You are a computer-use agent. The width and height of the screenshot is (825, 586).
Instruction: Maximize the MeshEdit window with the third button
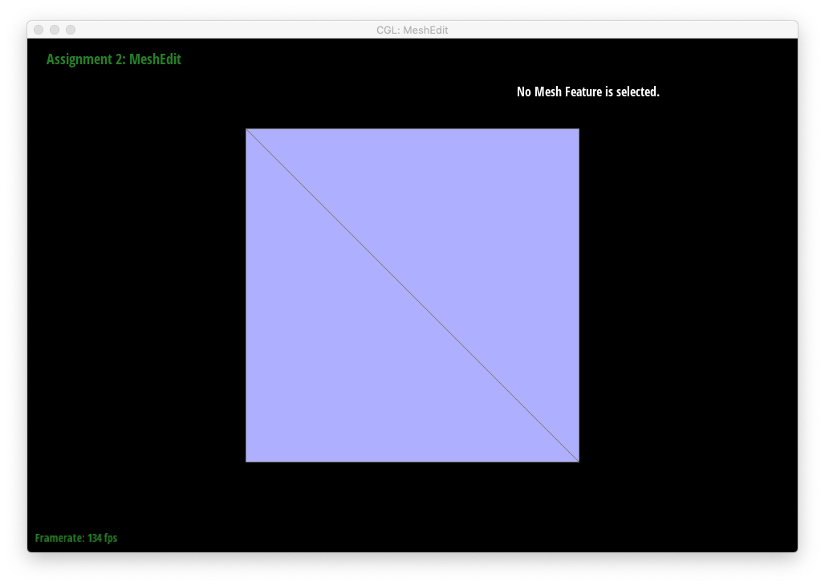point(71,30)
